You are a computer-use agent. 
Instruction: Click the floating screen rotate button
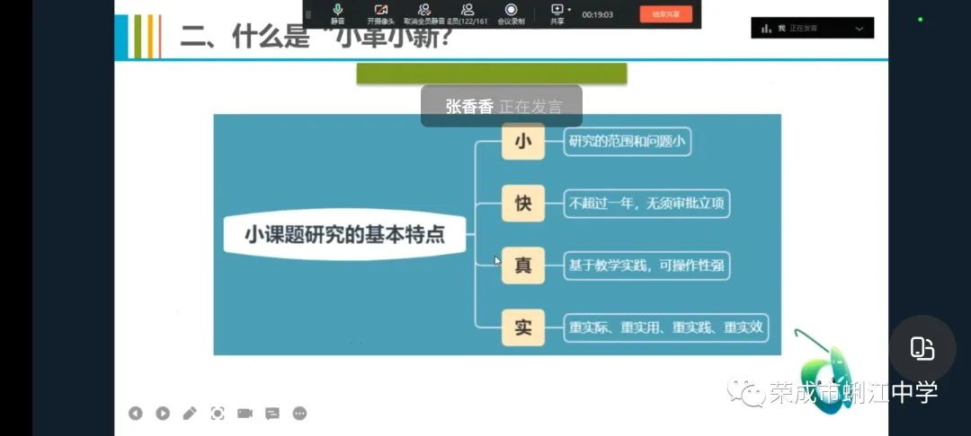(x=922, y=349)
